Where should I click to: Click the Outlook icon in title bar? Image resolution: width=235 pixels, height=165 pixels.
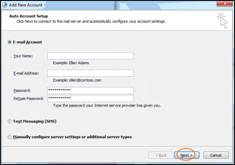point(4,5)
